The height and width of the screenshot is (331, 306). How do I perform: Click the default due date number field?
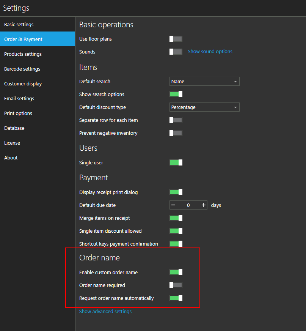pos(188,205)
